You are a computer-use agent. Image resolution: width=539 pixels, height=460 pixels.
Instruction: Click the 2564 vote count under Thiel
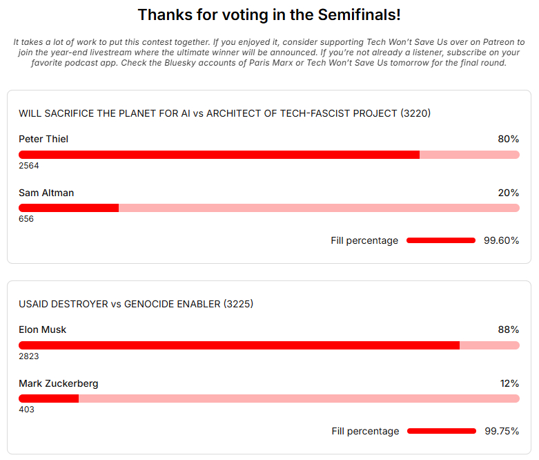(x=29, y=166)
